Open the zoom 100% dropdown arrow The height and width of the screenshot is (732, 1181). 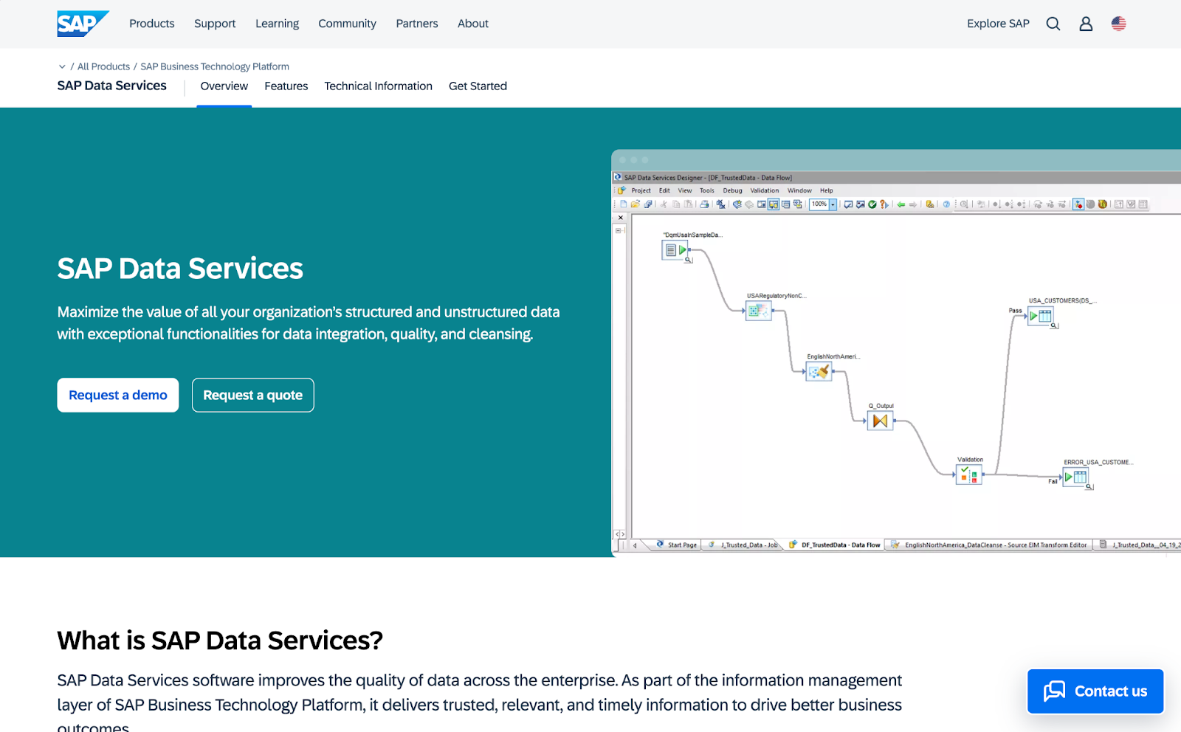pos(833,204)
